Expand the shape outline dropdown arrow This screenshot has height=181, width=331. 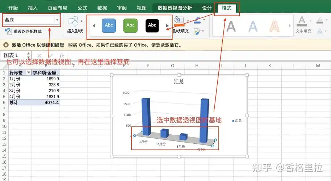coord(204,20)
